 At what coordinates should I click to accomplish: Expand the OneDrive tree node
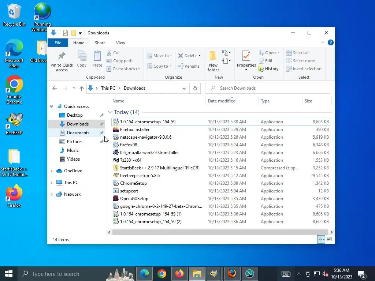51,171
